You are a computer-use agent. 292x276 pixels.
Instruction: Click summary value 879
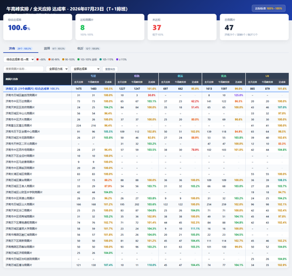(267, 89)
